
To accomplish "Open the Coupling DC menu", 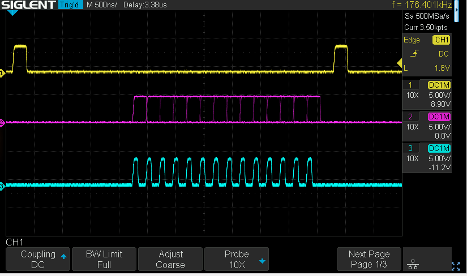I will (x=38, y=259).
